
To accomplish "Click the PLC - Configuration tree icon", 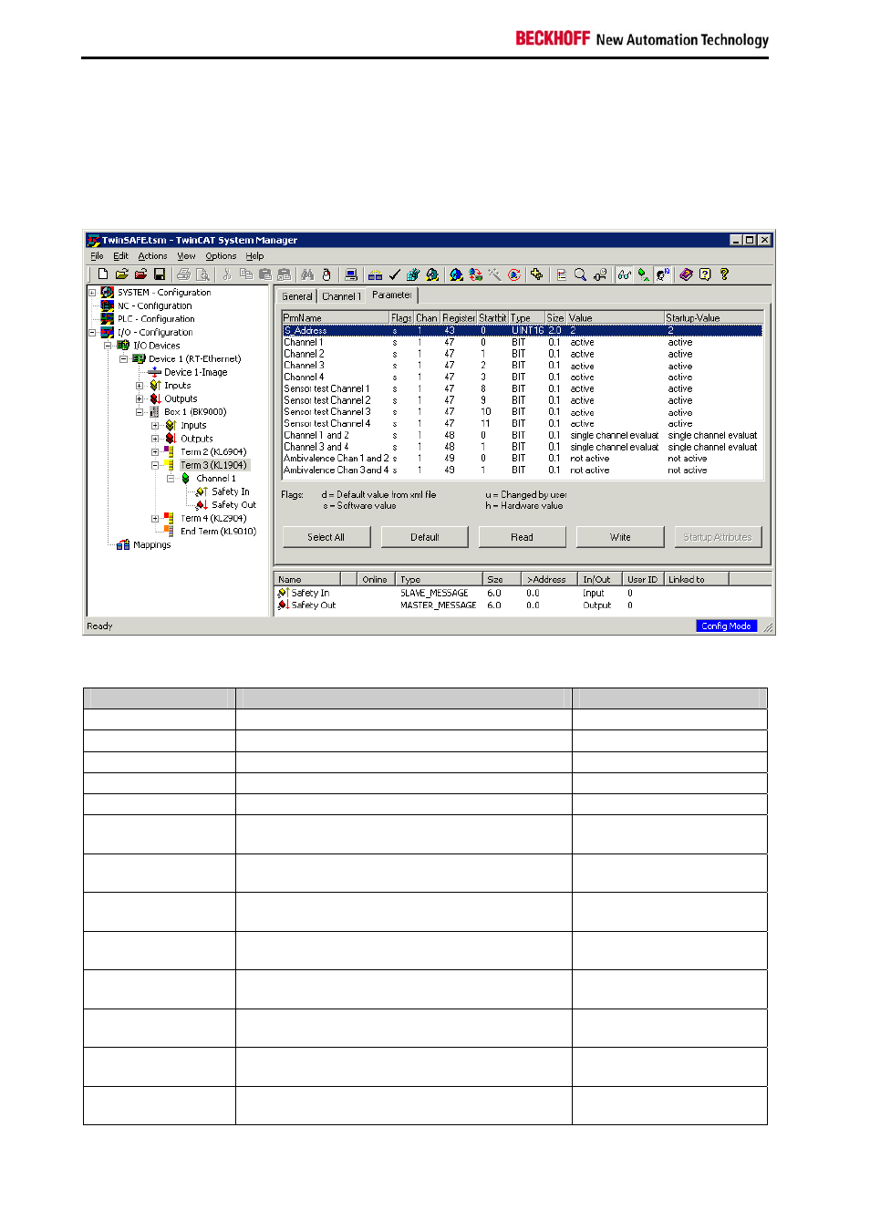I will (108, 319).
